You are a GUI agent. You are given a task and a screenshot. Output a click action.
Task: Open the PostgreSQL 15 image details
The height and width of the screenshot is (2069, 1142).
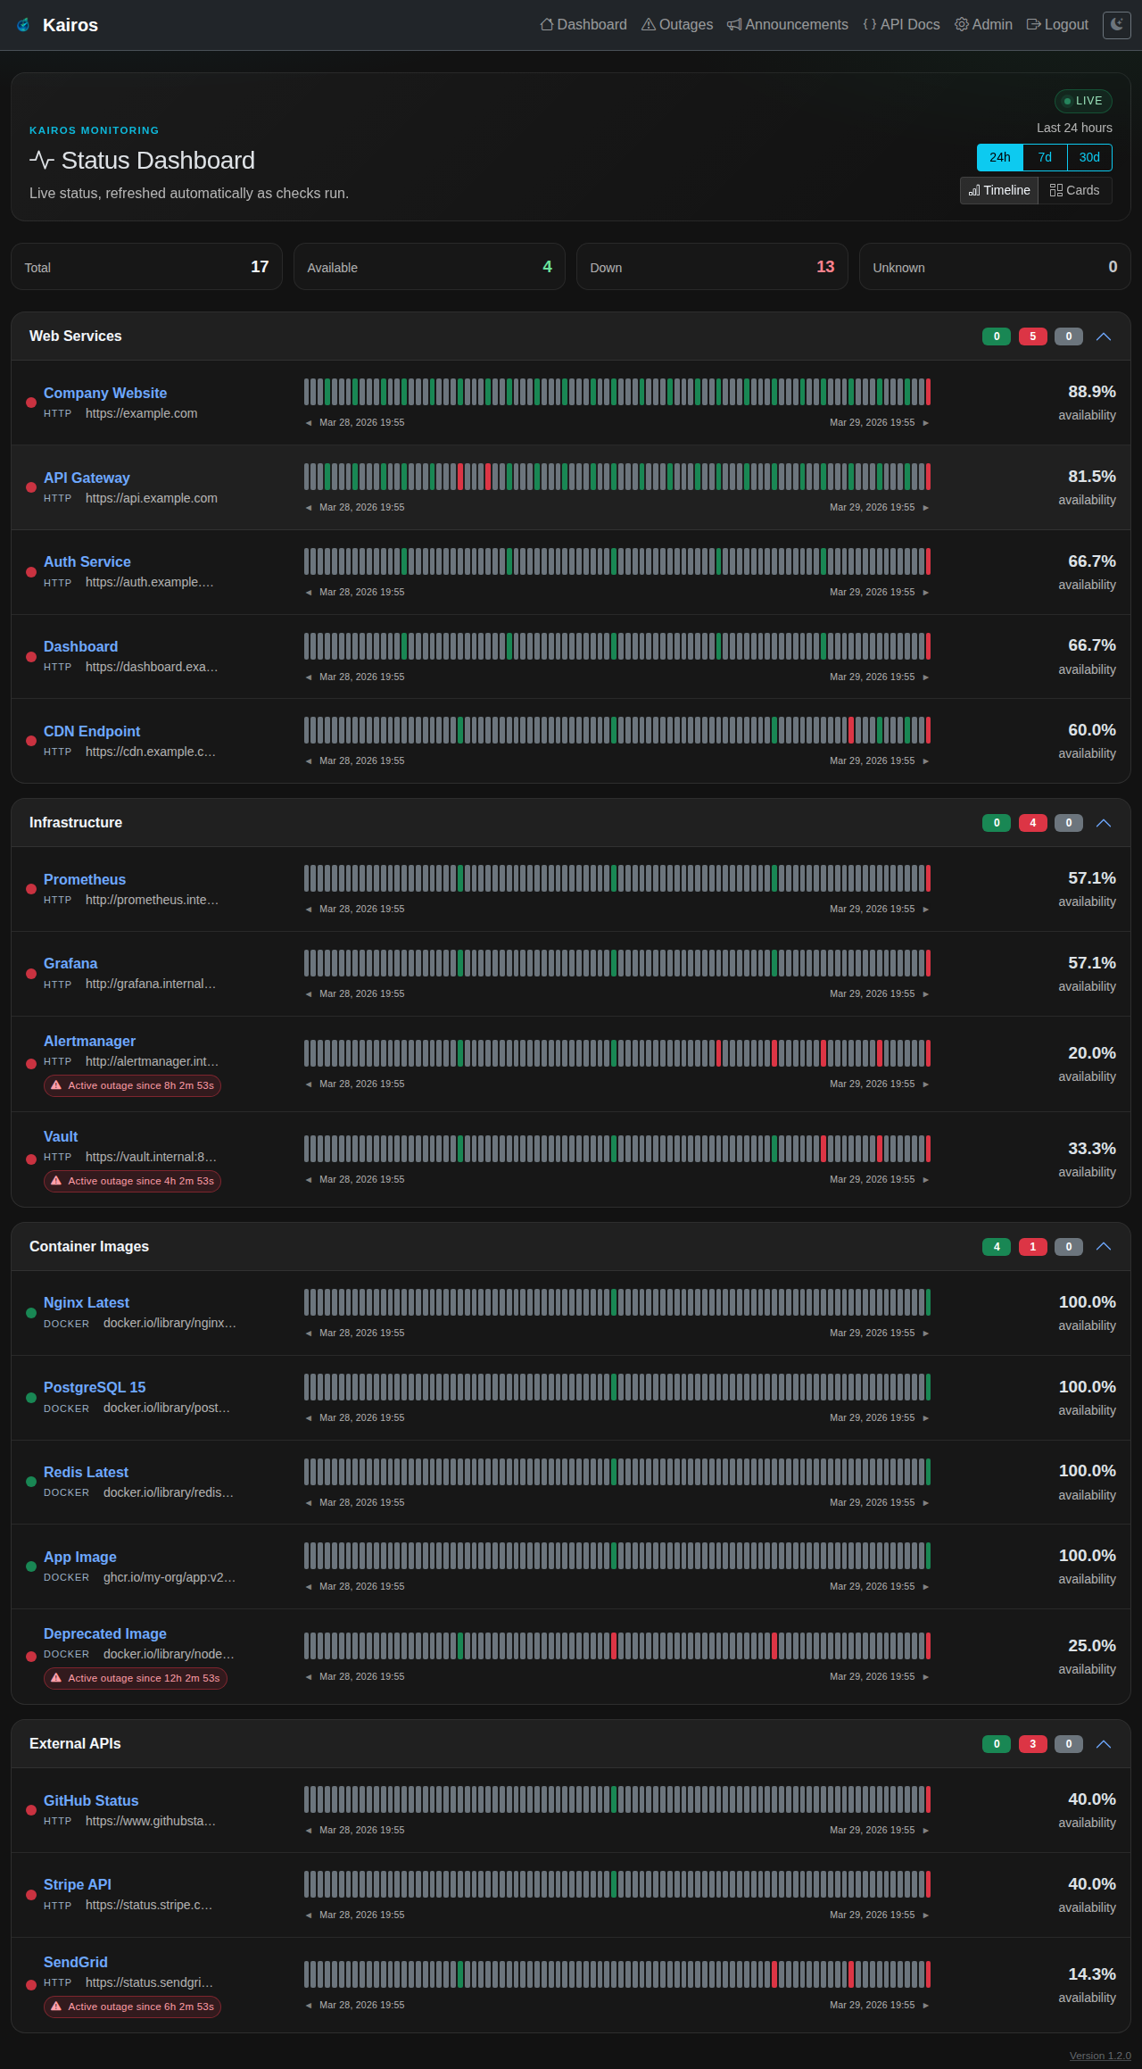95,1387
